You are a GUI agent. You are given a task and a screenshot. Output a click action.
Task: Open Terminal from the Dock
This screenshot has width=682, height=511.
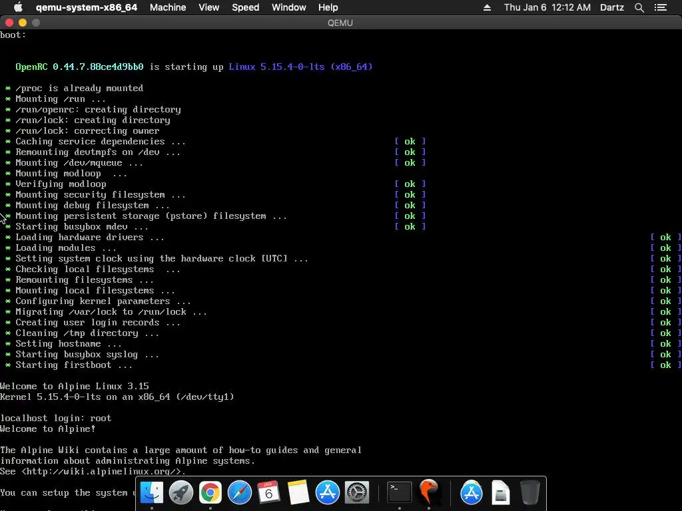[x=400, y=492]
